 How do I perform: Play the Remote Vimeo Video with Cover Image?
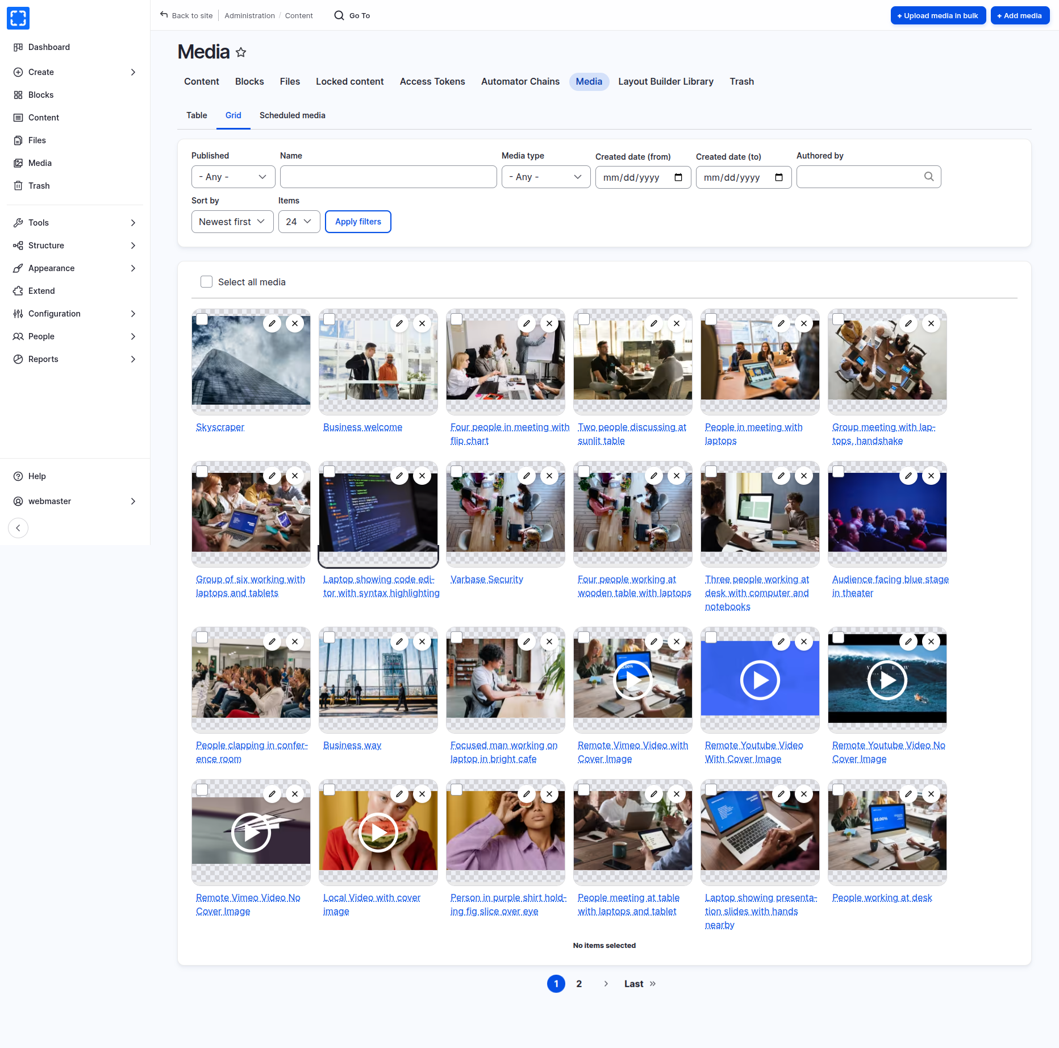click(x=633, y=680)
